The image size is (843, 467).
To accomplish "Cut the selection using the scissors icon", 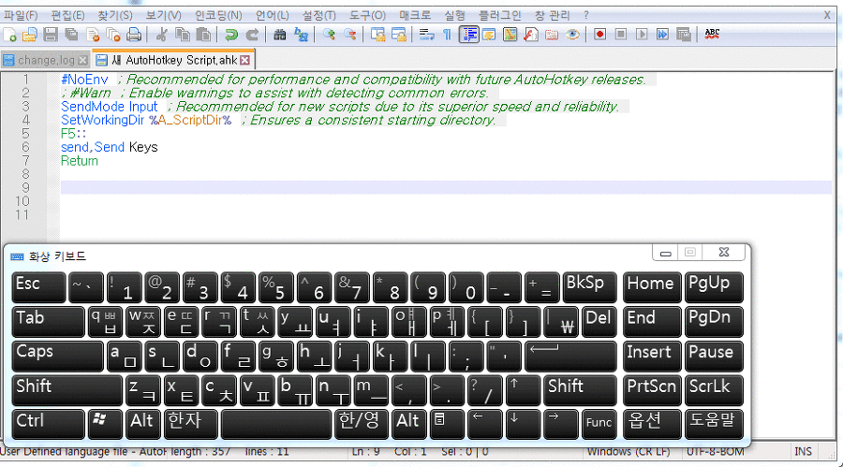I will [x=161, y=35].
